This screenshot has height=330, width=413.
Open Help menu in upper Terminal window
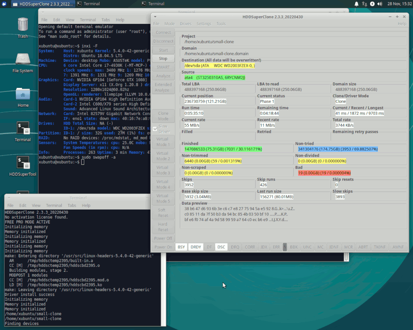pyautogui.click(x=120, y=20)
